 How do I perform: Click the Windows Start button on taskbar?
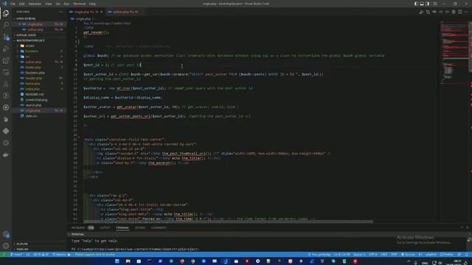point(117,261)
